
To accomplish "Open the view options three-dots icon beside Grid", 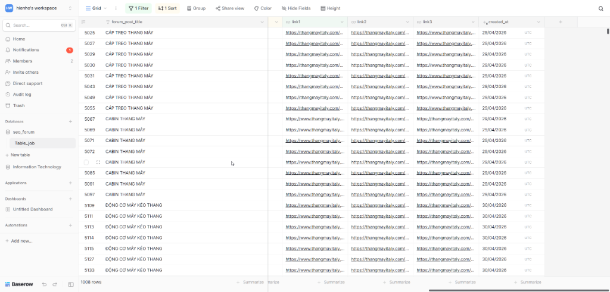I will tap(116, 8).
